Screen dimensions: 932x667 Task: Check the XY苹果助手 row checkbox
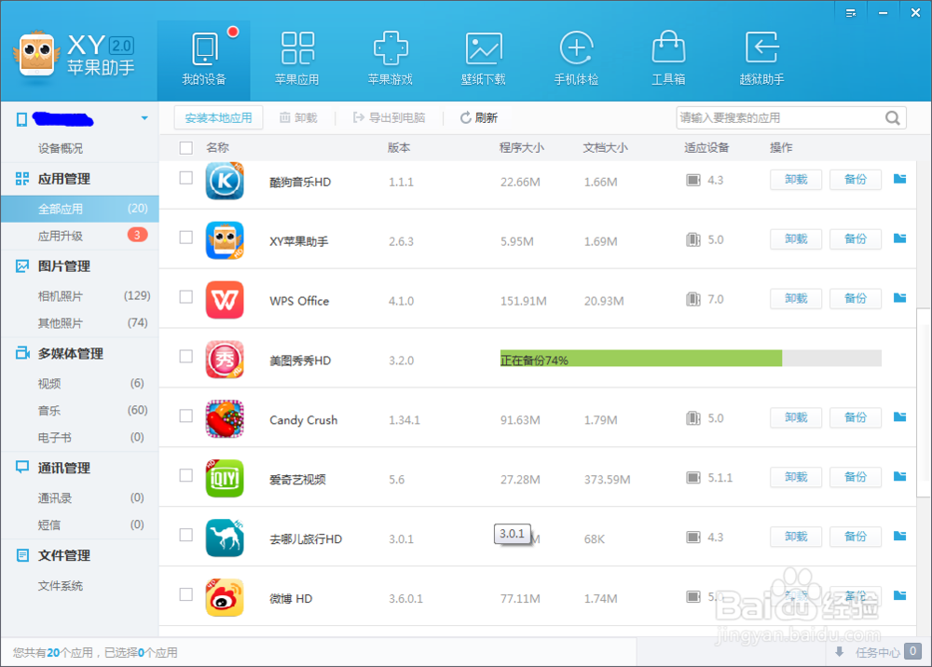(x=186, y=237)
